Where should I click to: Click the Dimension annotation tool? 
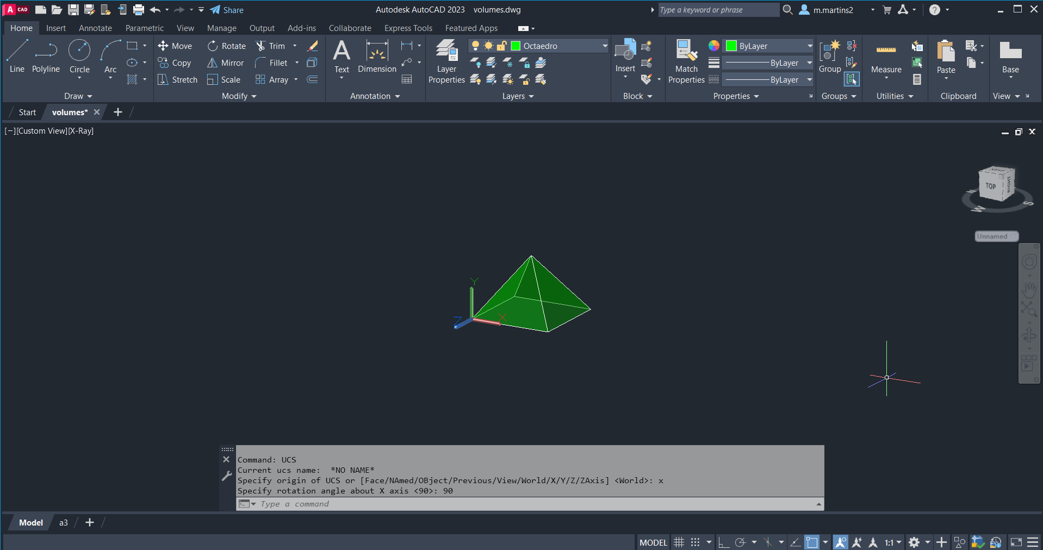click(x=377, y=57)
